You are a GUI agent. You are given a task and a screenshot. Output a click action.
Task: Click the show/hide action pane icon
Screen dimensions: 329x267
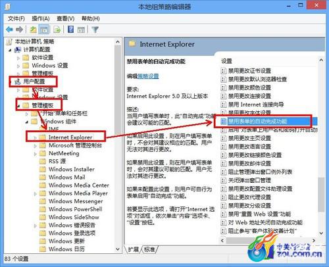pos(81,30)
